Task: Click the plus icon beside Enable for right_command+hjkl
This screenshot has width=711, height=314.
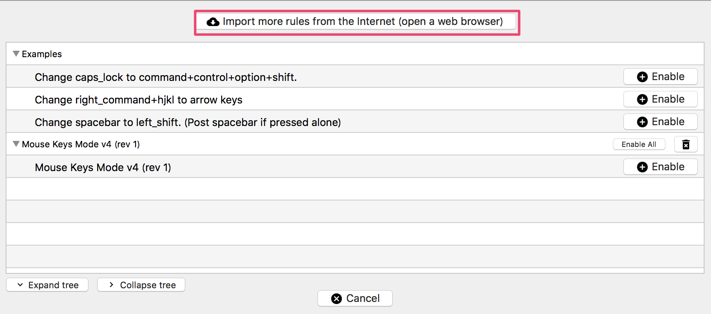Action: coord(642,99)
